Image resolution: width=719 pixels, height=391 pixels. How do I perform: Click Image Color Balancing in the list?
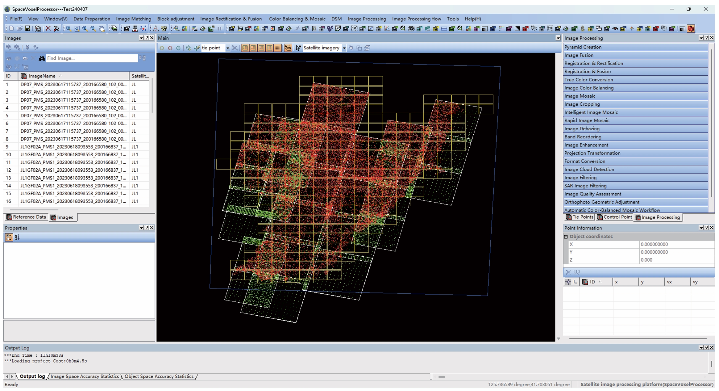(635, 88)
